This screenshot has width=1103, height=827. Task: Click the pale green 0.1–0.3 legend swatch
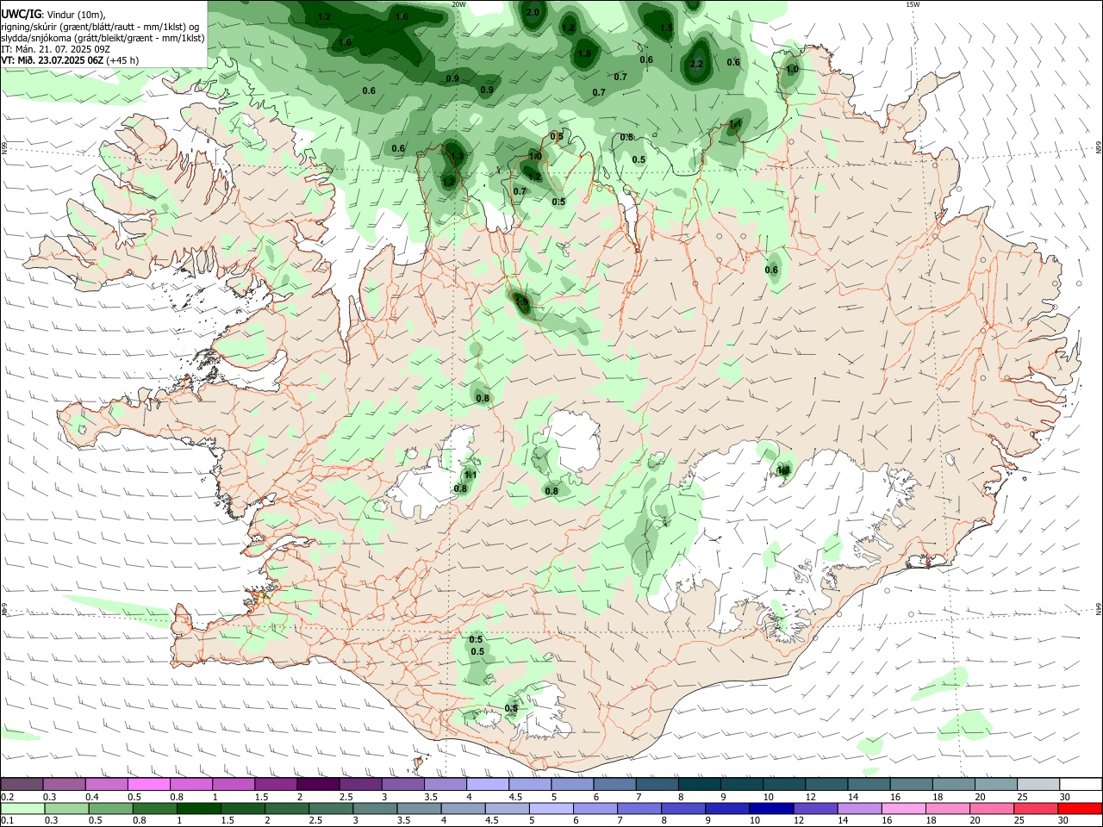pos(23,808)
